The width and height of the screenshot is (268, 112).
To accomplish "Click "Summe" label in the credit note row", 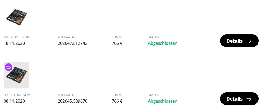I will click(117, 37).
